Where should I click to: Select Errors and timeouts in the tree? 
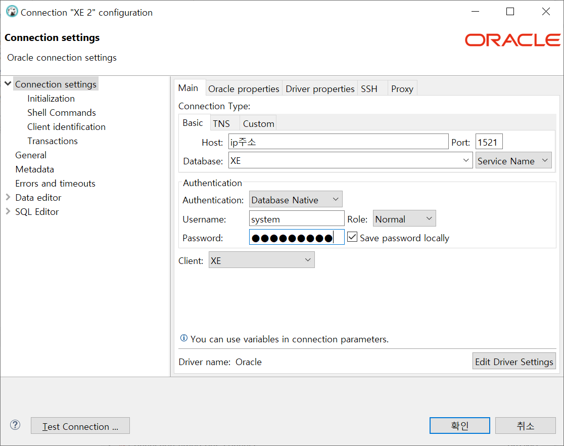[56, 183]
